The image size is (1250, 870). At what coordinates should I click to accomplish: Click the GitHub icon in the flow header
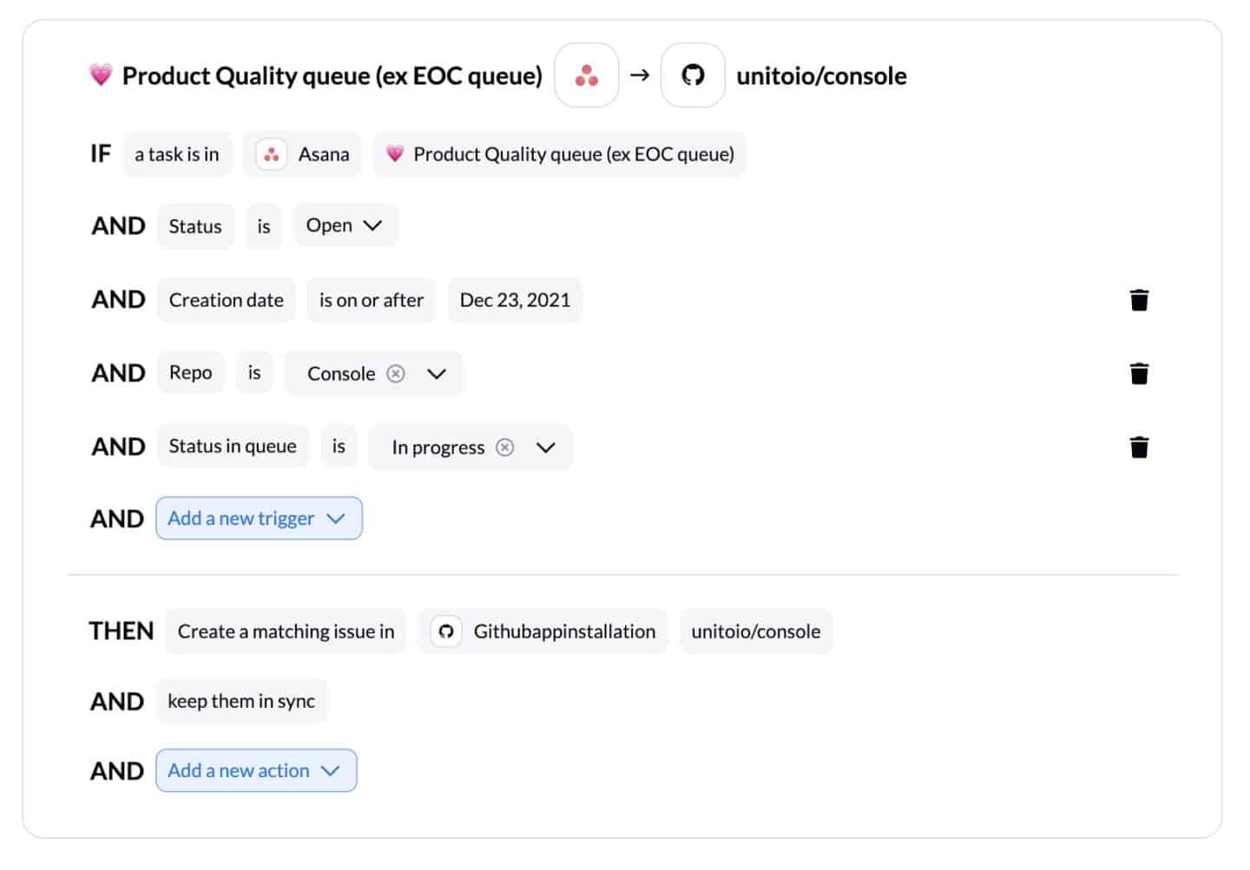[693, 75]
